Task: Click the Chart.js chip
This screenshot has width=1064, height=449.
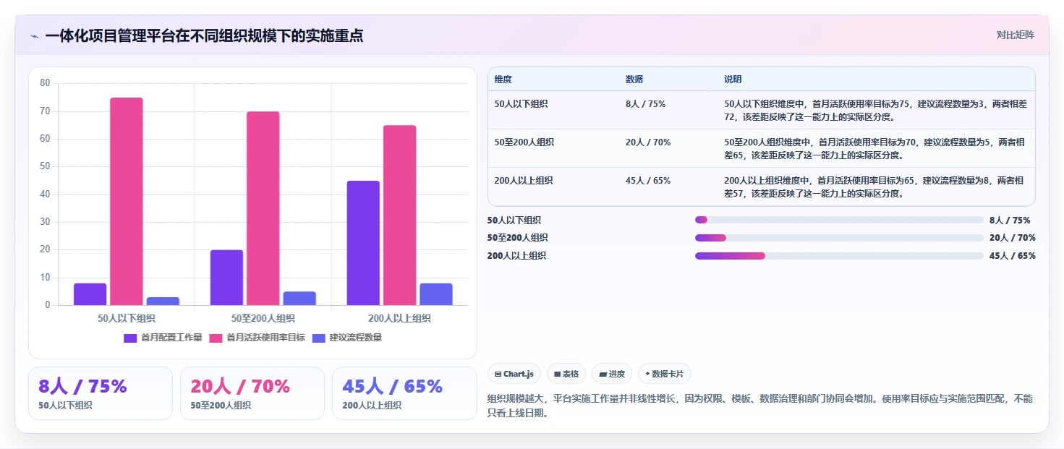Action: click(x=514, y=374)
